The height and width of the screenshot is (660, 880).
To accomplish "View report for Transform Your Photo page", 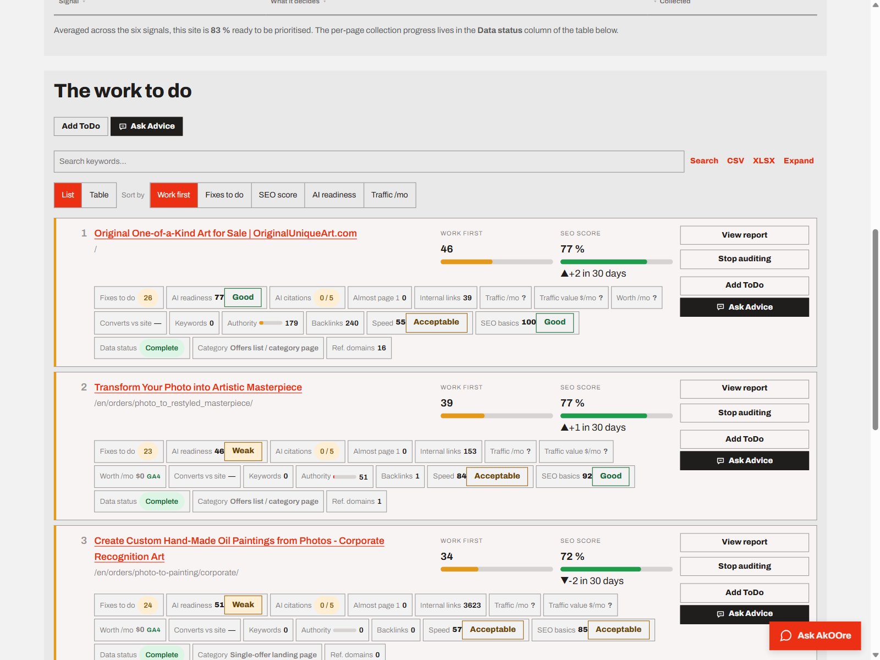I will click(744, 388).
